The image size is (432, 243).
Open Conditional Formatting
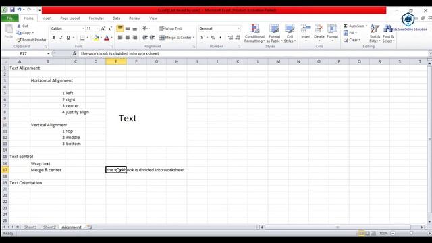click(254, 33)
